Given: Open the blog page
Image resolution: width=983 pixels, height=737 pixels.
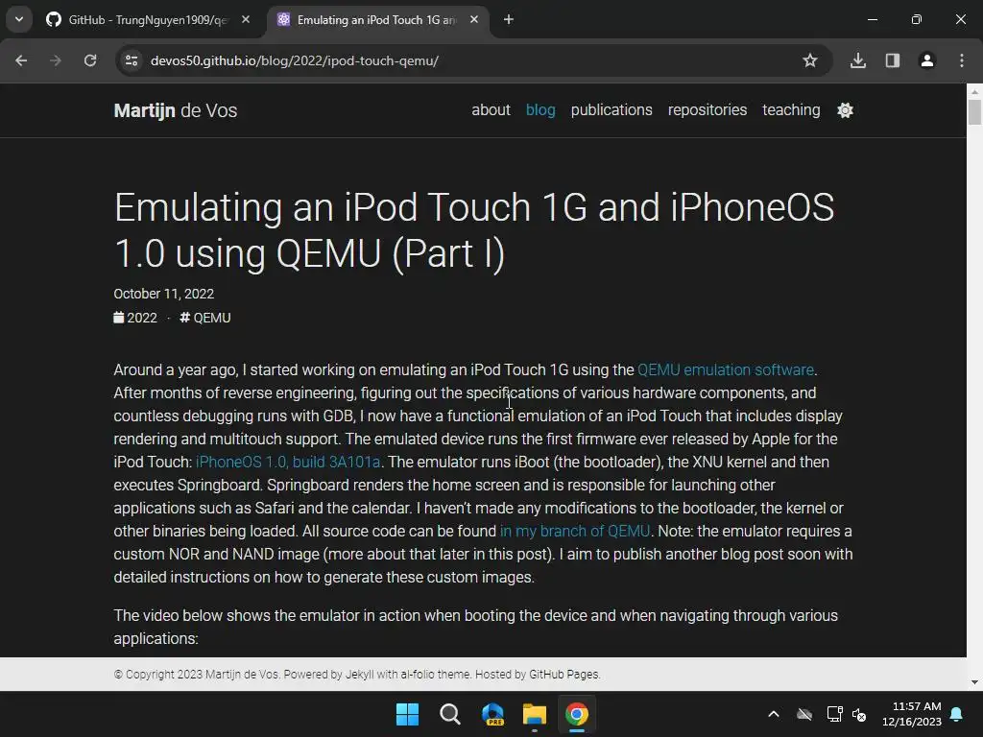Looking at the screenshot, I should pyautogui.click(x=540, y=110).
